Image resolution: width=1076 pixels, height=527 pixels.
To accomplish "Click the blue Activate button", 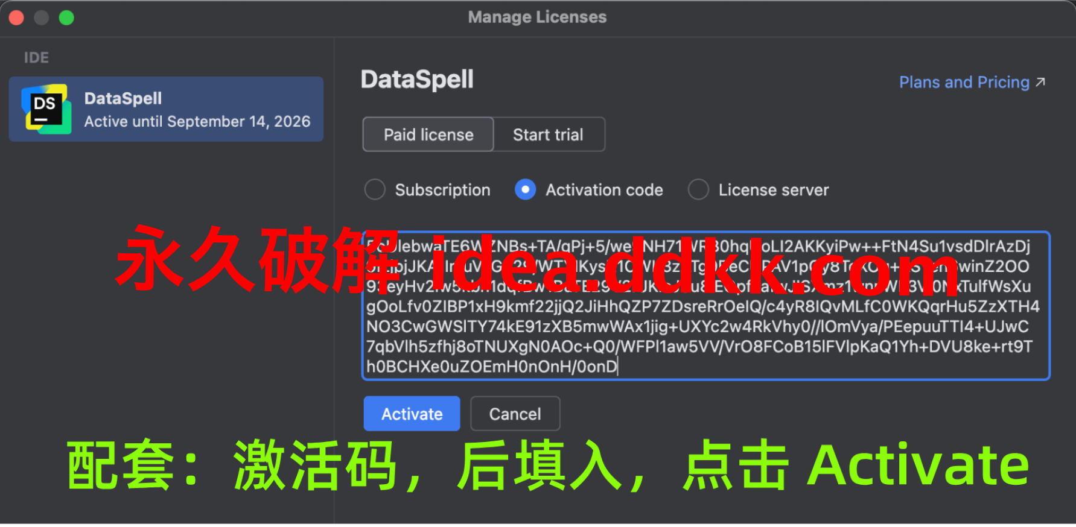I will [x=412, y=414].
